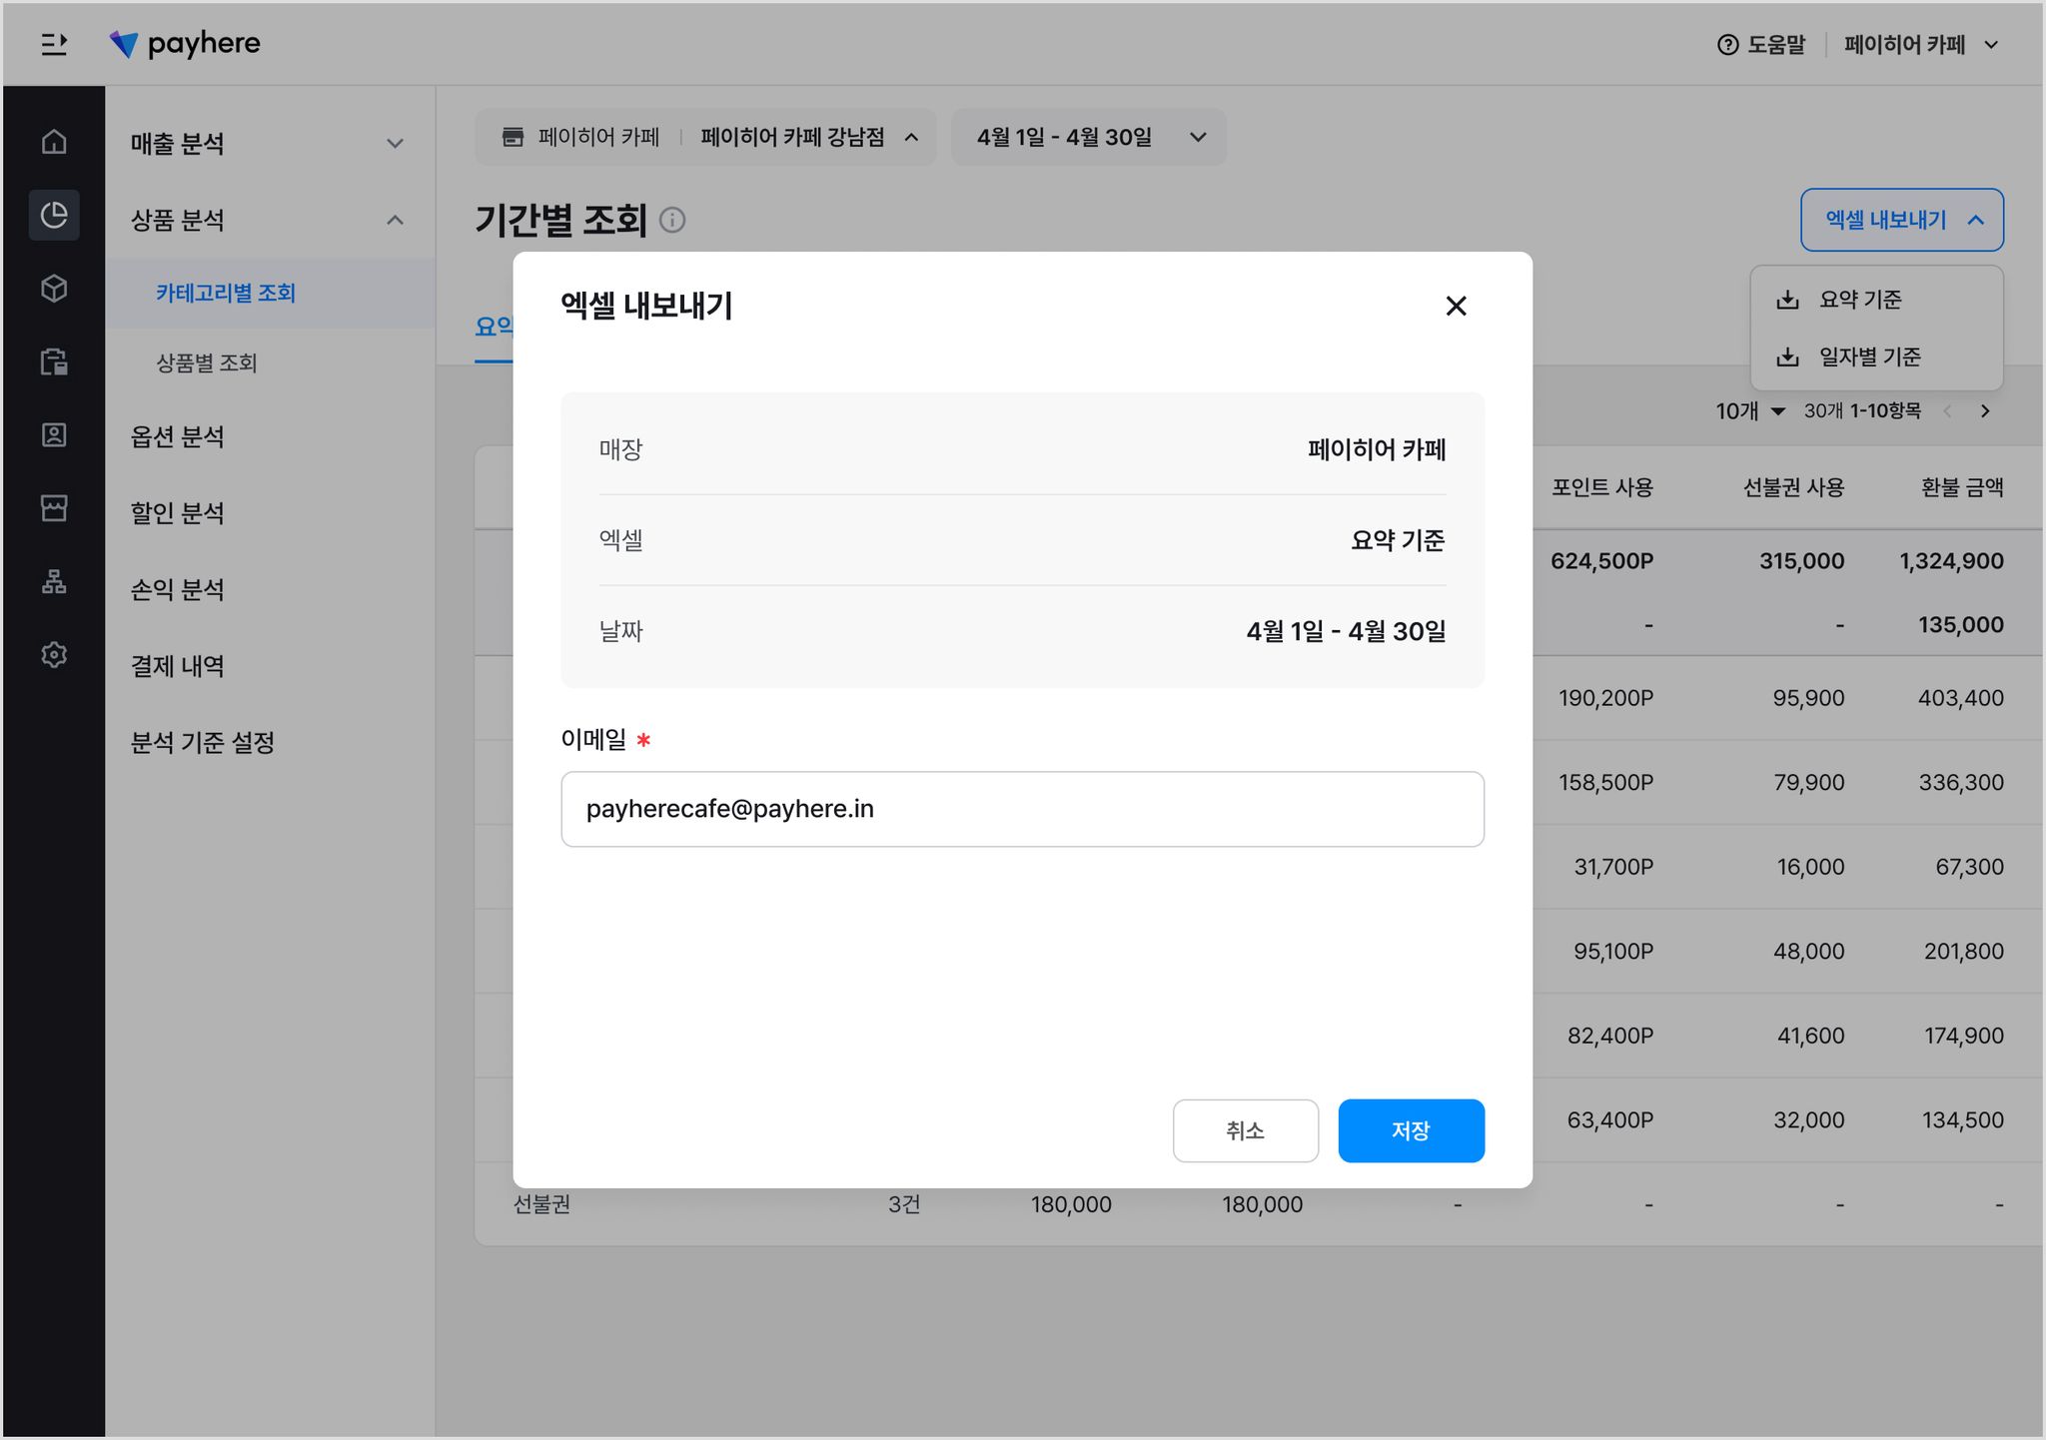The width and height of the screenshot is (2046, 1440).
Task: Click the 환불 금액 column header
Action: [x=1962, y=487]
